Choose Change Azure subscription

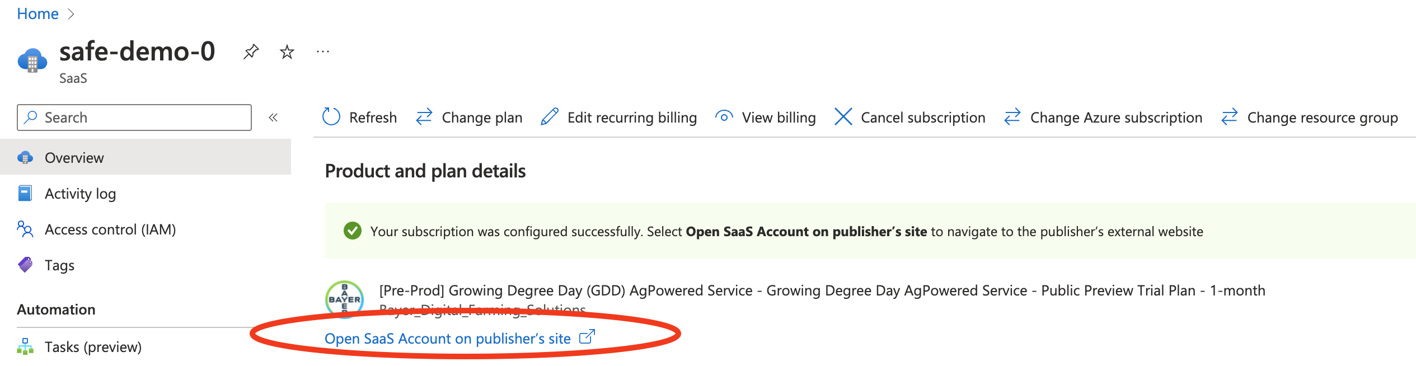[1103, 118]
